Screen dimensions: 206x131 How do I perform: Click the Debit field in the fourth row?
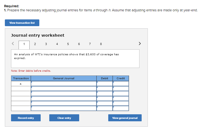tap(104, 98)
